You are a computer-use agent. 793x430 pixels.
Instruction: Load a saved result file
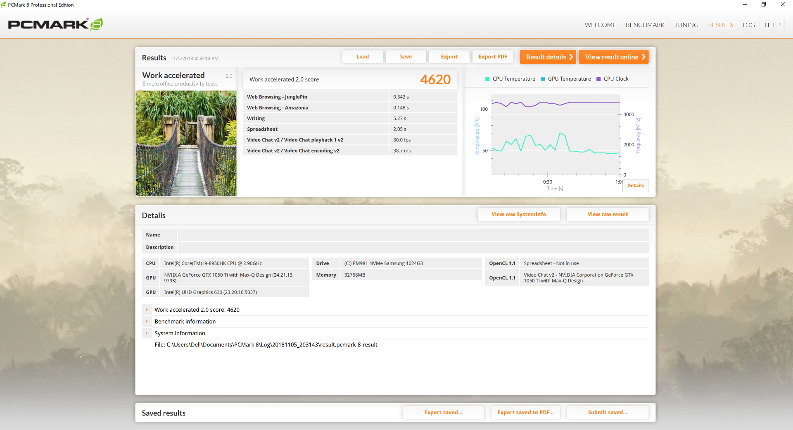[x=363, y=57]
